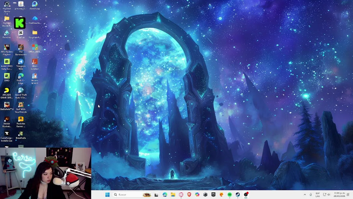Open Microsoft Edge from the taskbar
The width and height of the screenshot is (353, 199).
[x=165, y=195]
